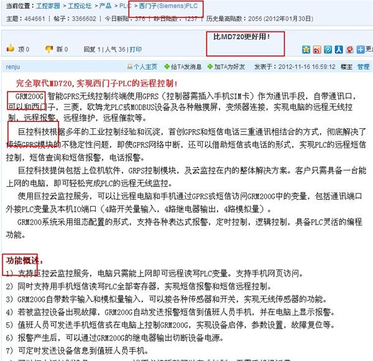
Task: Share to Tencent Weibo icon
Action: (x=328, y=50)
